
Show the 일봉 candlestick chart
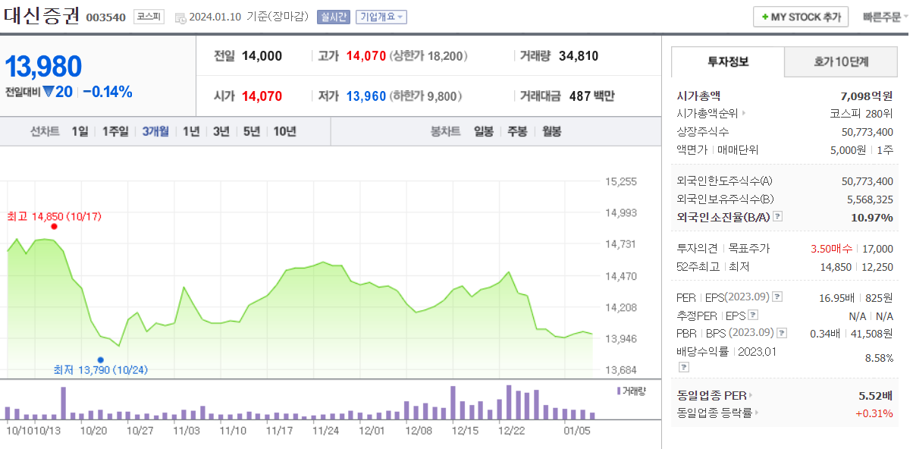[484, 131]
